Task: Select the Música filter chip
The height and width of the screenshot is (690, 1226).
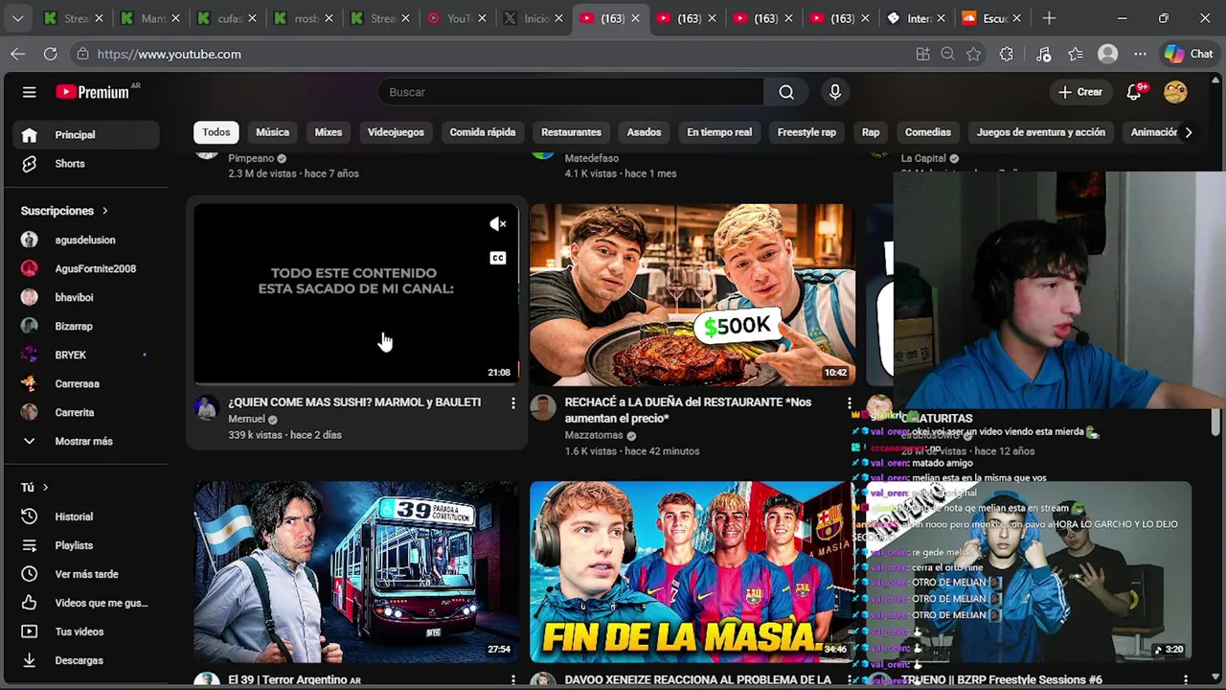Action: [x=272, y=132]
